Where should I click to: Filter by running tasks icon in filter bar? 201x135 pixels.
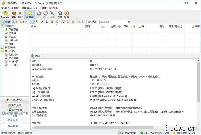[x=52, y=22]
